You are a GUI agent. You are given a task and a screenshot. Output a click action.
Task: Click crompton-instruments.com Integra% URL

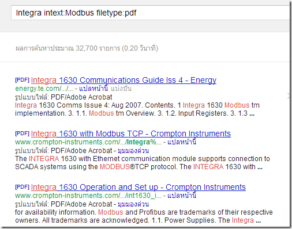[x=88, y=142]
